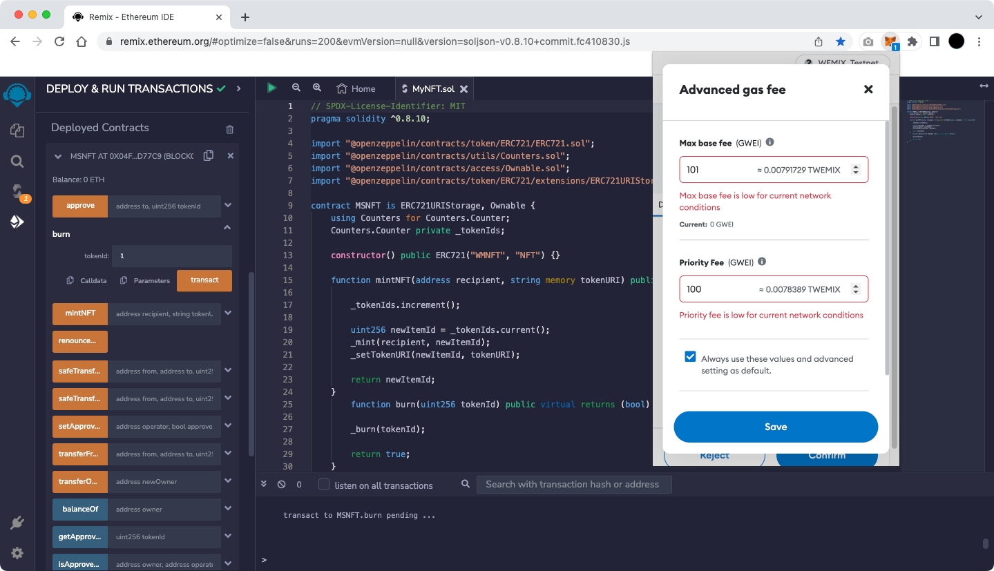Screen dimensions: 994x571
Task: Click the MetaMask fox extension icon
Action: (x=890, y=41)
